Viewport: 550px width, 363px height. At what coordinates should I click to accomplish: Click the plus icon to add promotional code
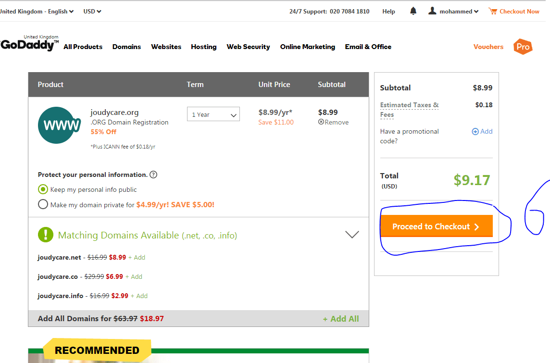pyautogui.click(x=475, y=132)
